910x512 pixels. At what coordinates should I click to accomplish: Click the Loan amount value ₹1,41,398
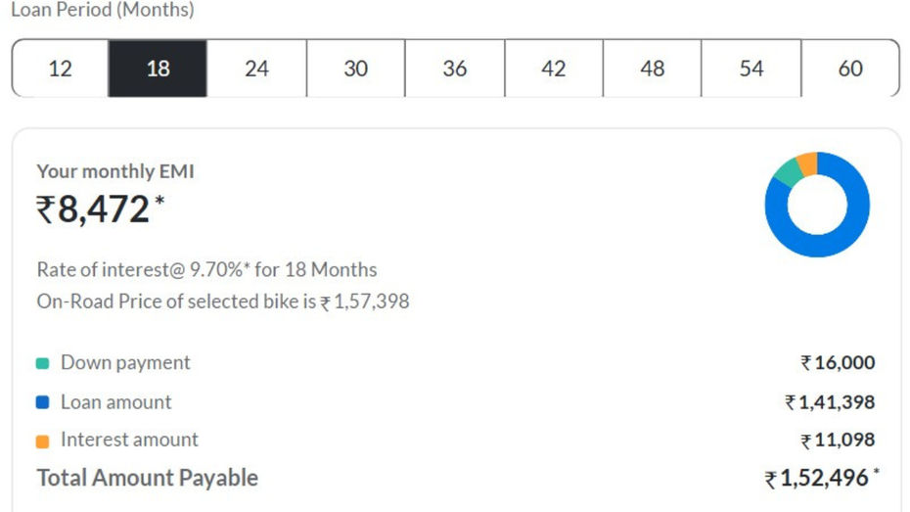tap(830, 402)
